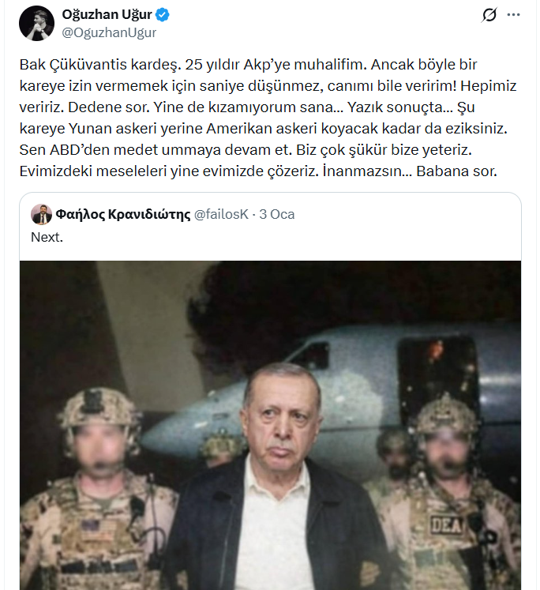
Task: Open the '3 Oca' timestamp
Action: click(x=277, y=215)
